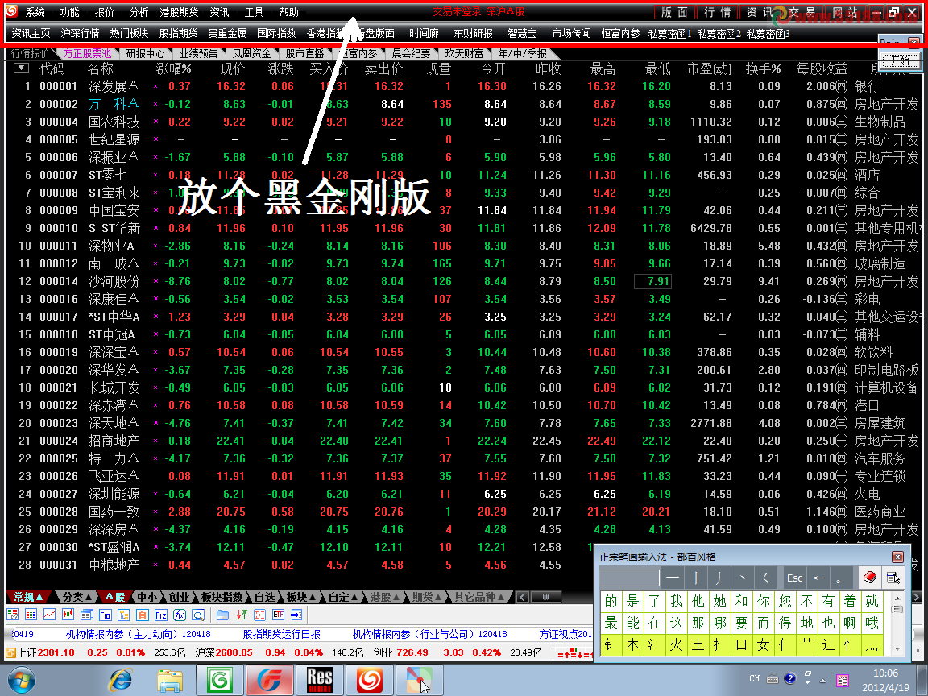Click stock name 万 科A
The width and height of the screenshot is (928, 696).
pyautogui.click(x=114, y=104)
